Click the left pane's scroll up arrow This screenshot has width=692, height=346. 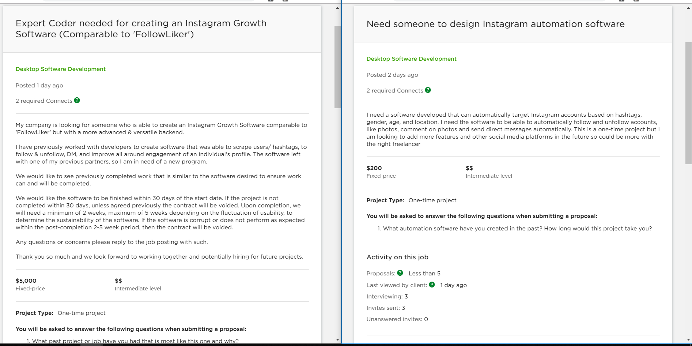click(337, 8)
